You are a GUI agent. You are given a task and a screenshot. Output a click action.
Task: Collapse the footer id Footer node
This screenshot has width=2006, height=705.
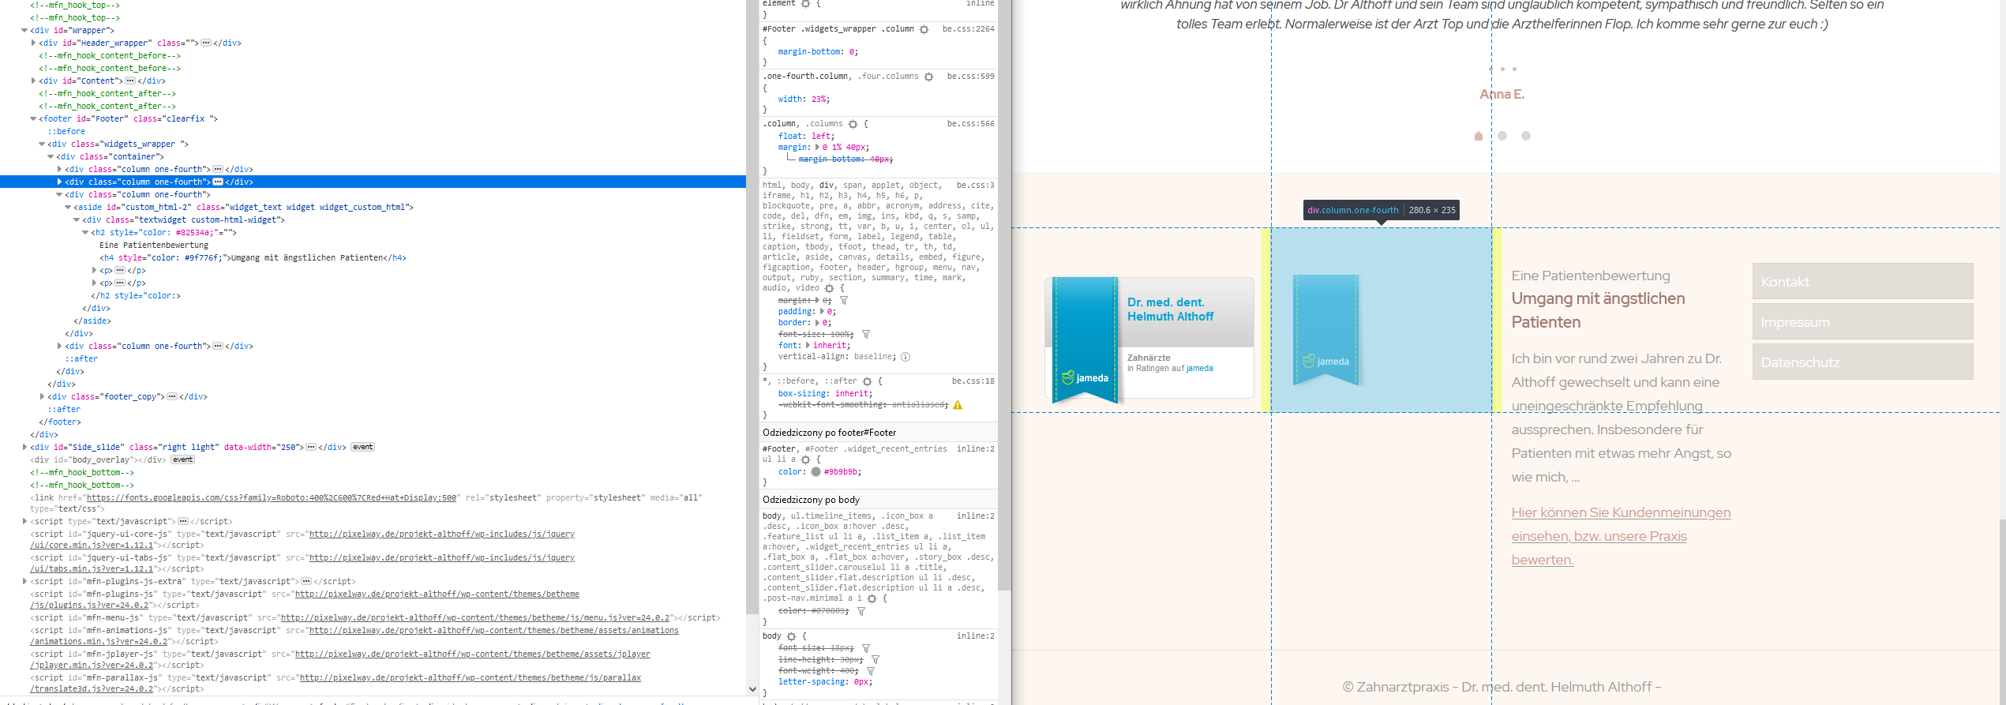(33, 119)
